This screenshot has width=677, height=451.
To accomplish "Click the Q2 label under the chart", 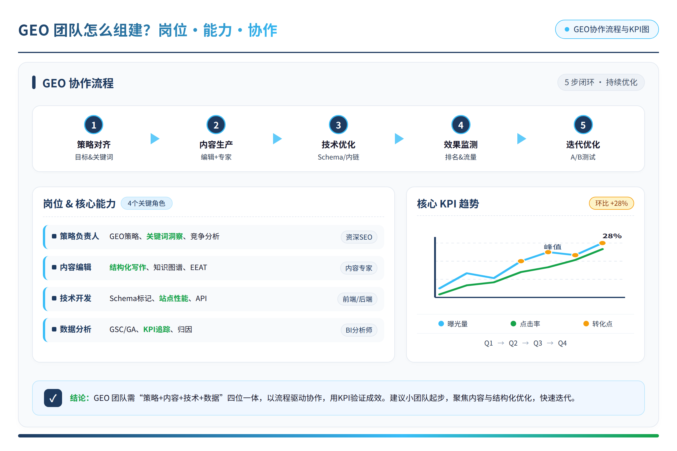I will click(513, 343).
